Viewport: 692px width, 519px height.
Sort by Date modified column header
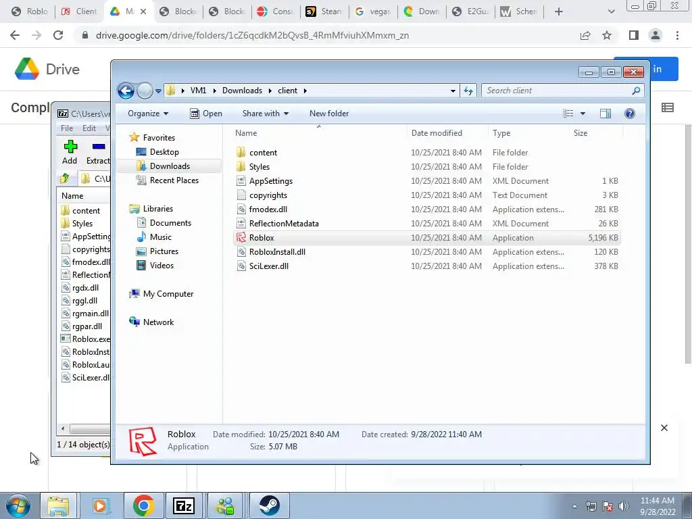[447, 133]
